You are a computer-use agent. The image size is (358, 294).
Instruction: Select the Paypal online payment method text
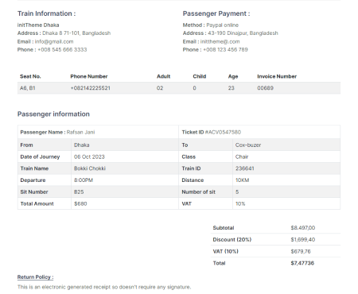point(223,25)
